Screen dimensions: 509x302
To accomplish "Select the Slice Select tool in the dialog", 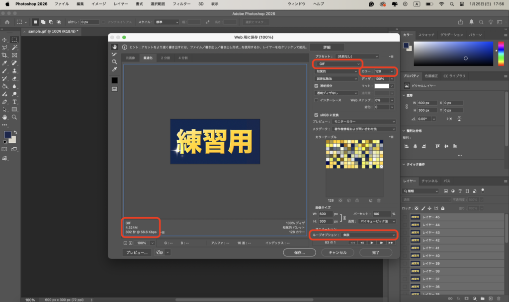I will click(114, 54).
